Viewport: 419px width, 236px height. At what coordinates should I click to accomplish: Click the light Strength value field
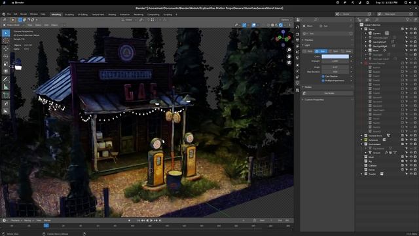[335, 61]
